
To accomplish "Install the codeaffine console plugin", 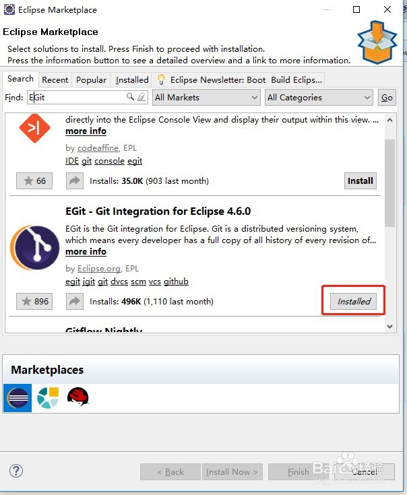I will 361,181.
